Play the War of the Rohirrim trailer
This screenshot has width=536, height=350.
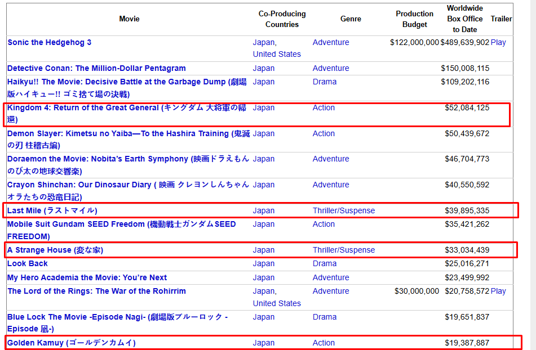click(498, 291)
